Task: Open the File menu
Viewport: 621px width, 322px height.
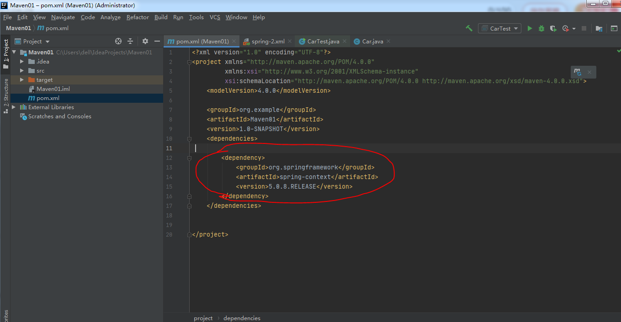Action: 7,17
